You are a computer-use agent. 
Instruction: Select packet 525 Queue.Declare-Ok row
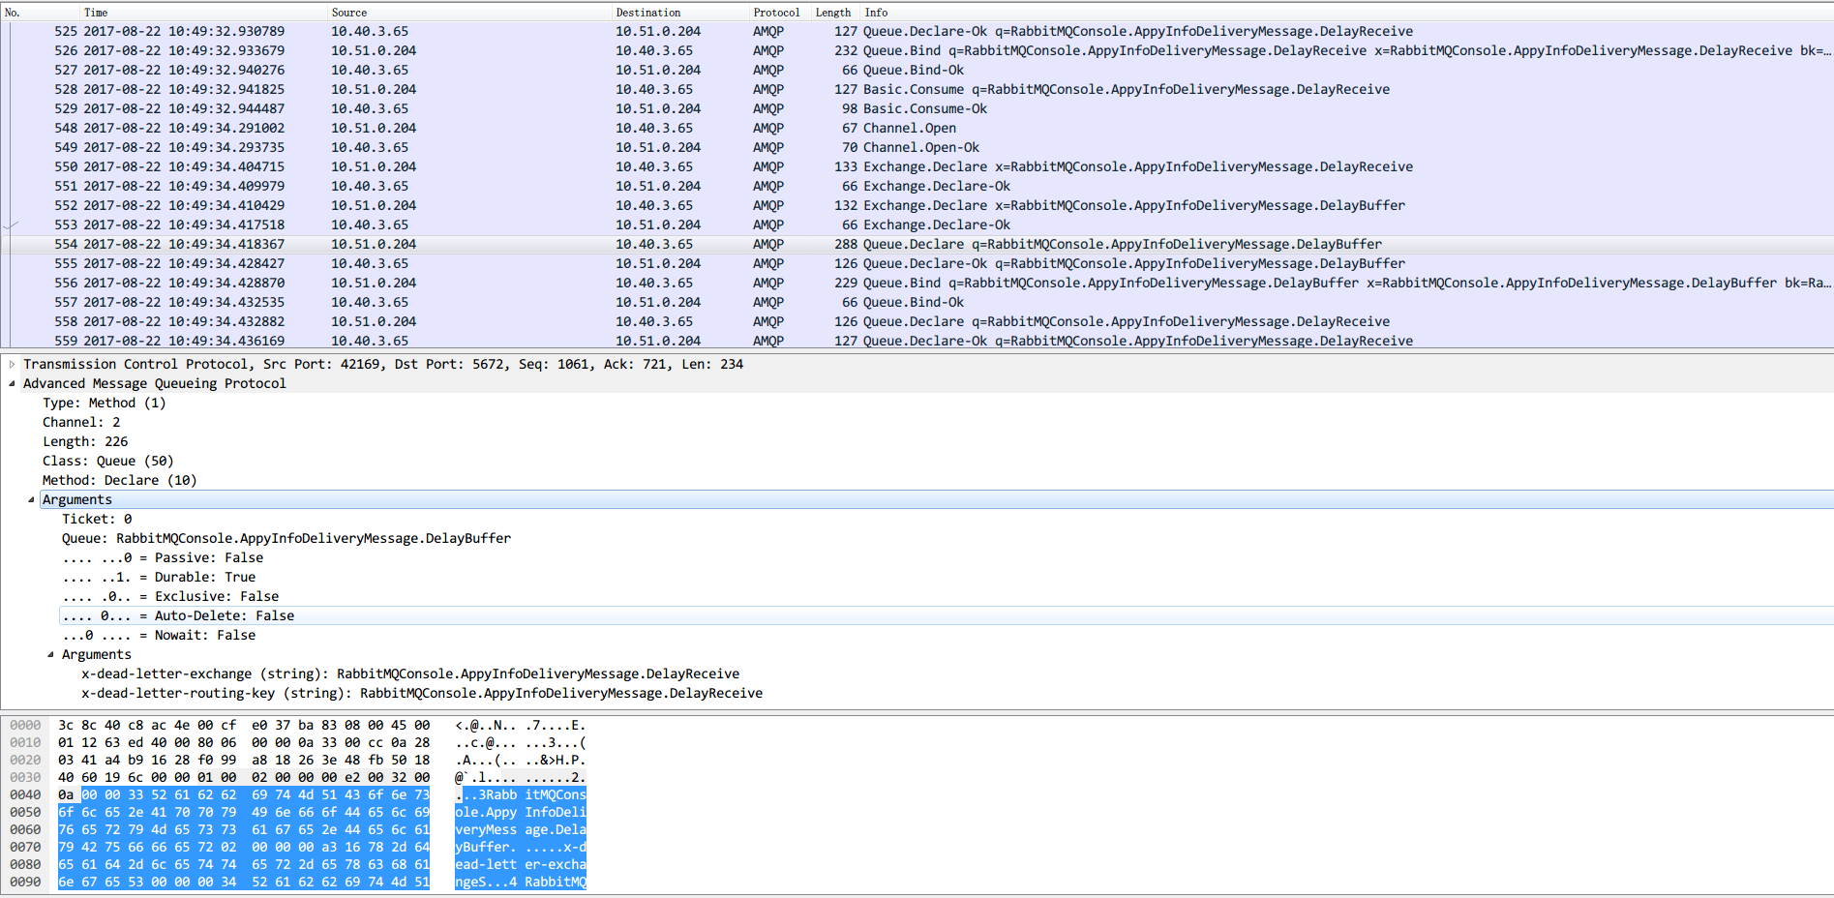[917, 31]
